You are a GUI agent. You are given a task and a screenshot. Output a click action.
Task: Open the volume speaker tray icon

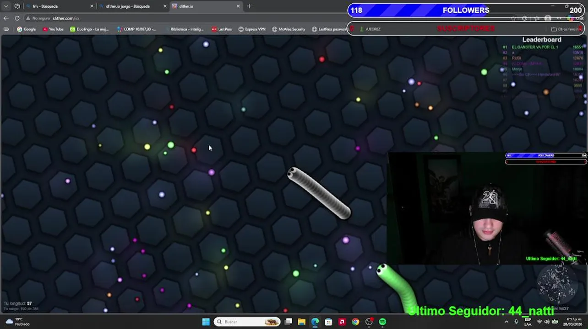tap(547, 322)
